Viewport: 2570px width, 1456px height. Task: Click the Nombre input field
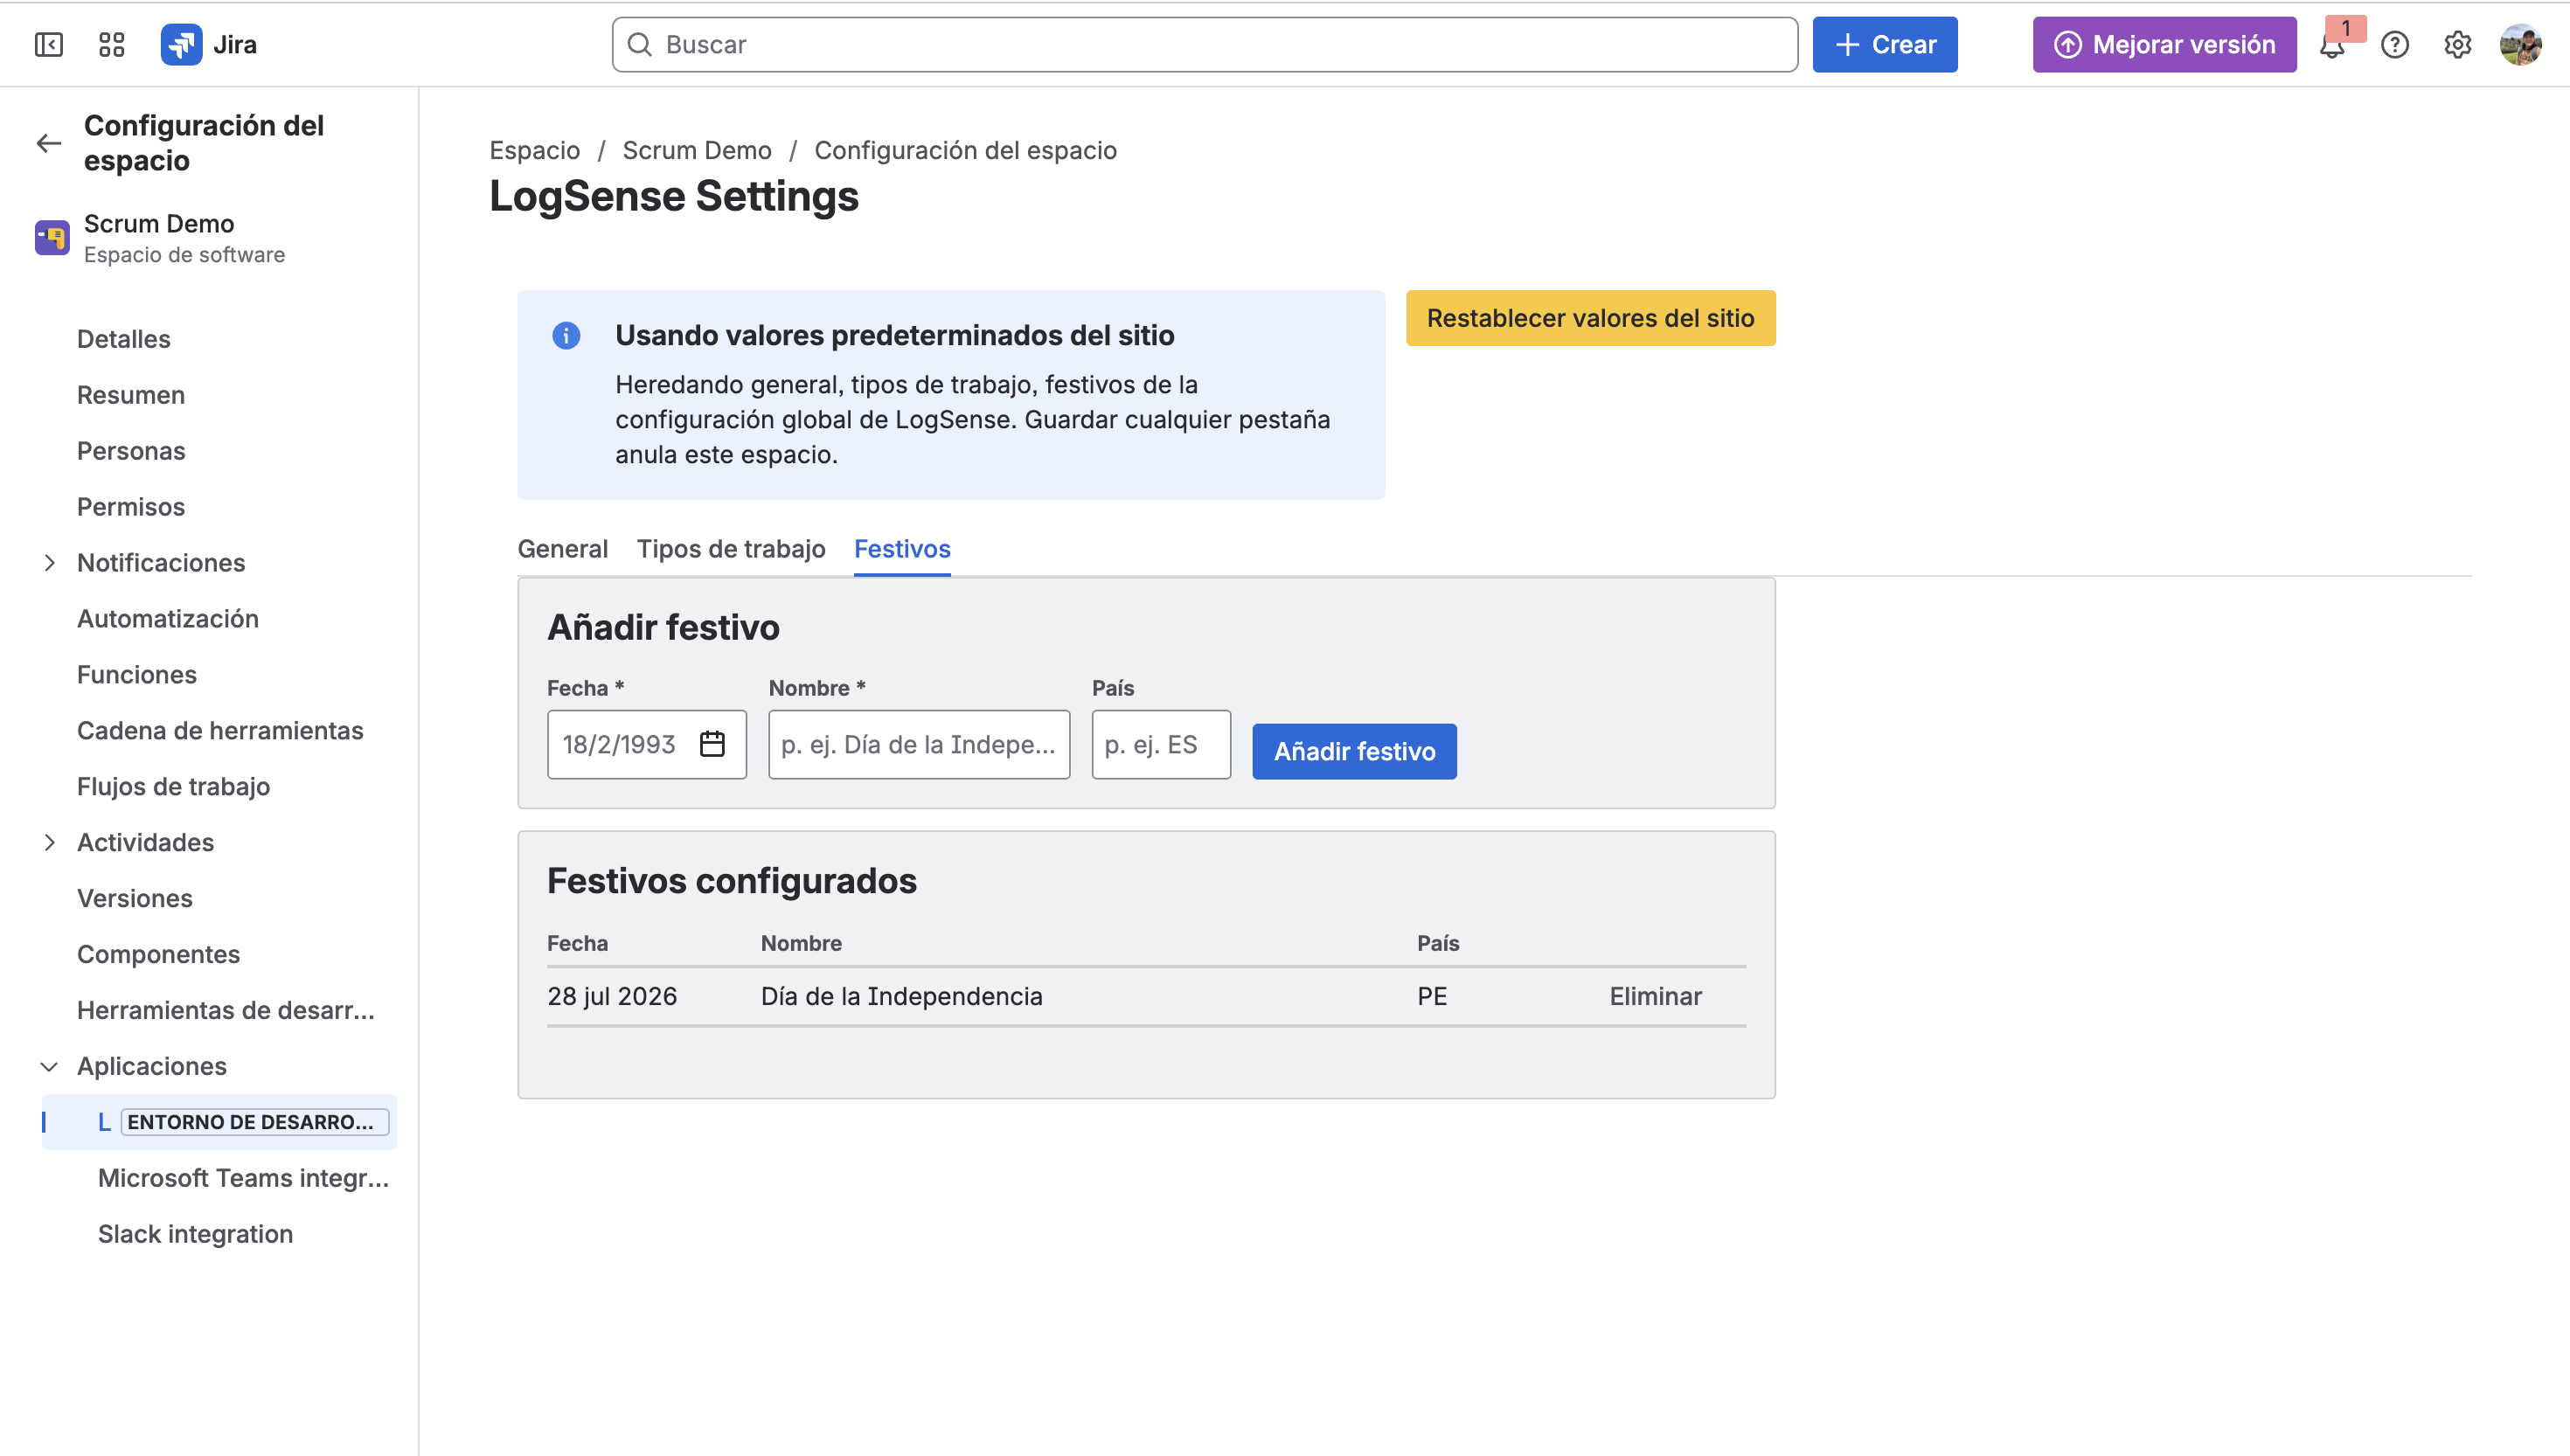tap(918, 744)
